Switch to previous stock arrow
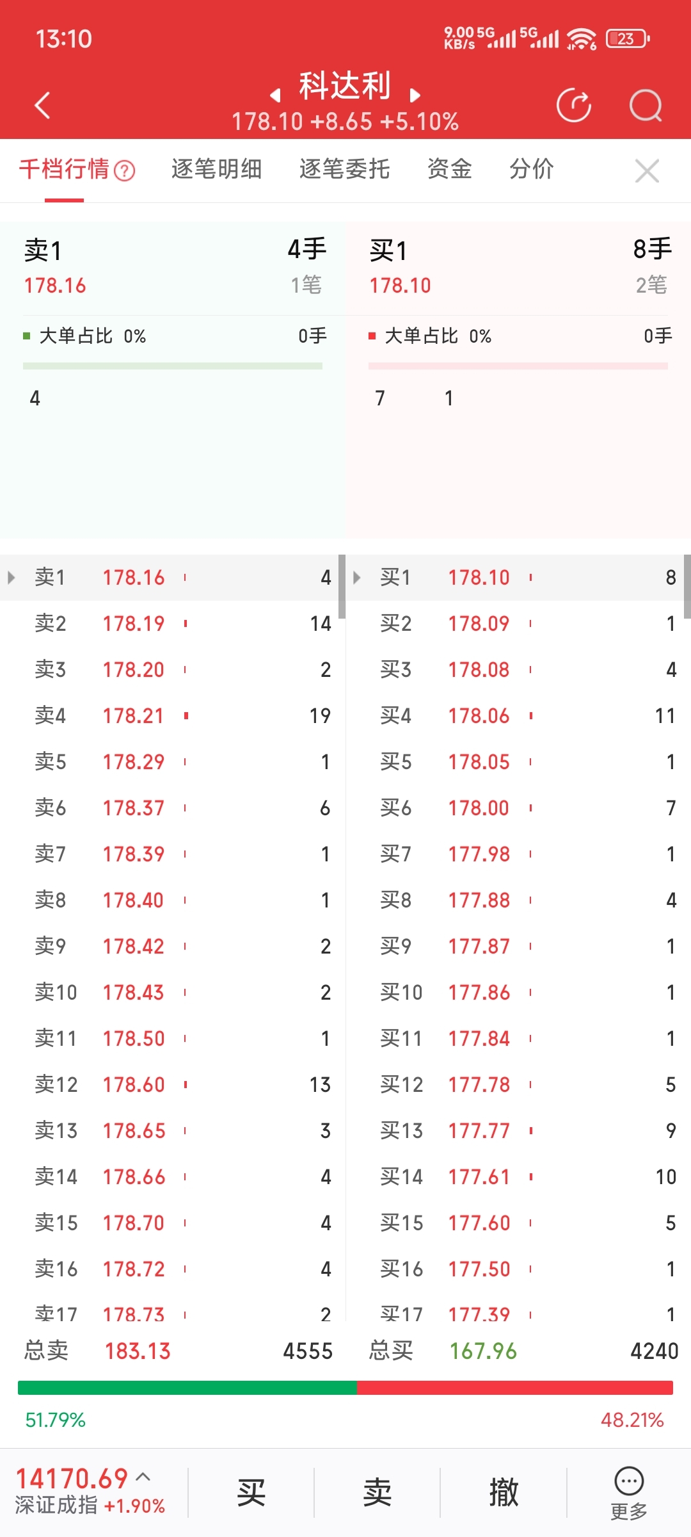Viewport: 691px width, 1537px height. pos(276,95)
